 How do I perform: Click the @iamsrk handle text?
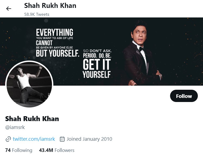(x=15, y=127)
